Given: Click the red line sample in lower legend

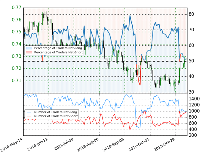Looking at the screenshot, I should 29,116.
